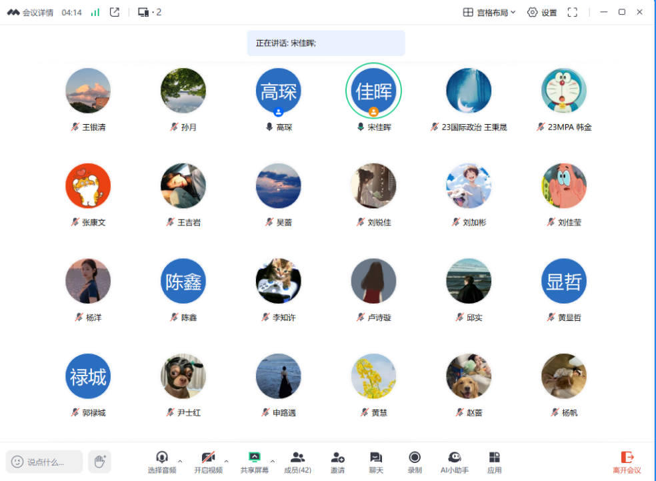This screenshot has height=481, width=656.
Task: Click the raise hand icon
Action: point(99,461)
